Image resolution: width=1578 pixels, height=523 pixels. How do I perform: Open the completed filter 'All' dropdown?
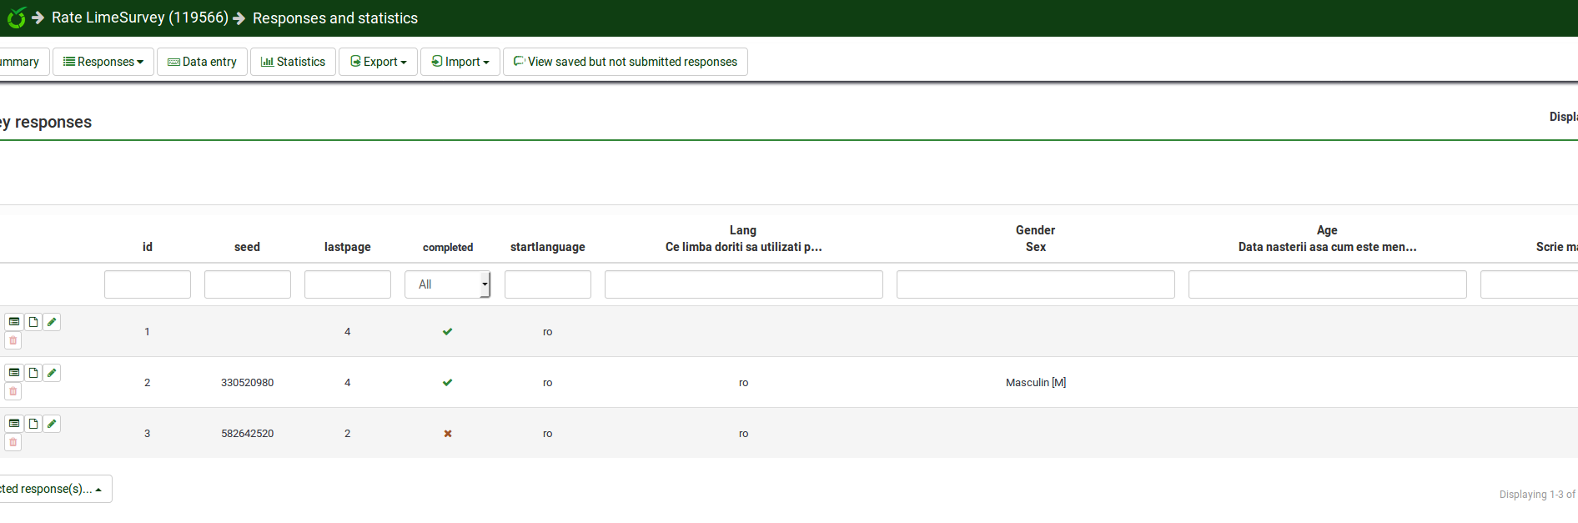pos(448,284)
